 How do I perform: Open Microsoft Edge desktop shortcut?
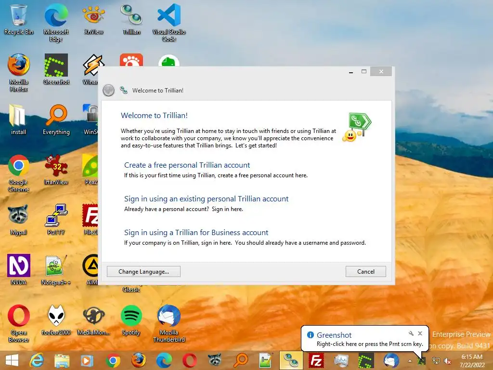(56, 23)
